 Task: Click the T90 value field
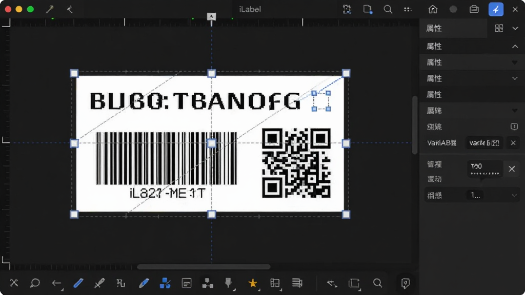coord(485,169)
